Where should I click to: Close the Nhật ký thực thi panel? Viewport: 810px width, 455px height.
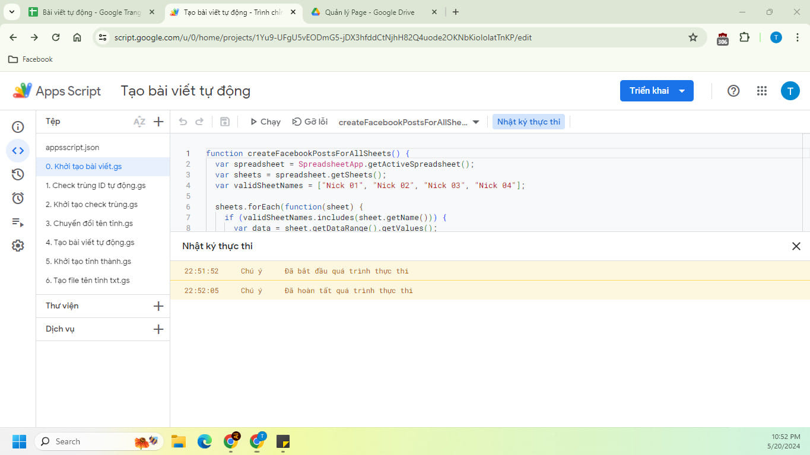[x=796, y=246]
